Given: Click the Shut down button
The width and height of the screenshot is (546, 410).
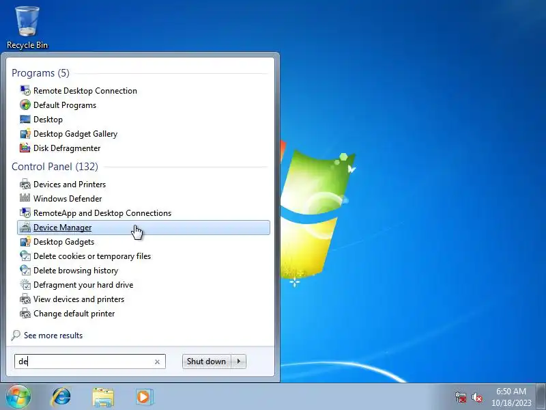Looking at the screenshot, I should coord(206,361).
